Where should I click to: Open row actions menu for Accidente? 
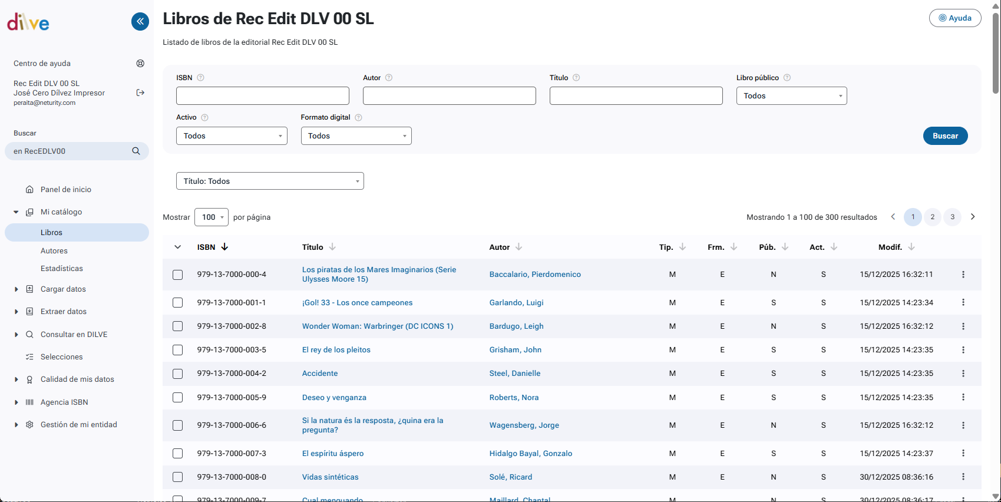963,374
